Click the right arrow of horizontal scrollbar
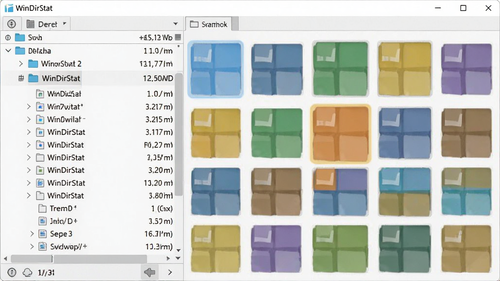The width and height of the screenshot is (500, 281). click(x=168, y=259)
